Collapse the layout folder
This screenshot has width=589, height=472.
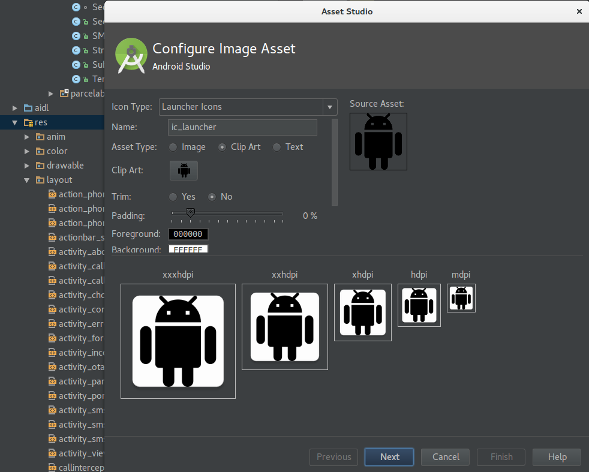26,181
